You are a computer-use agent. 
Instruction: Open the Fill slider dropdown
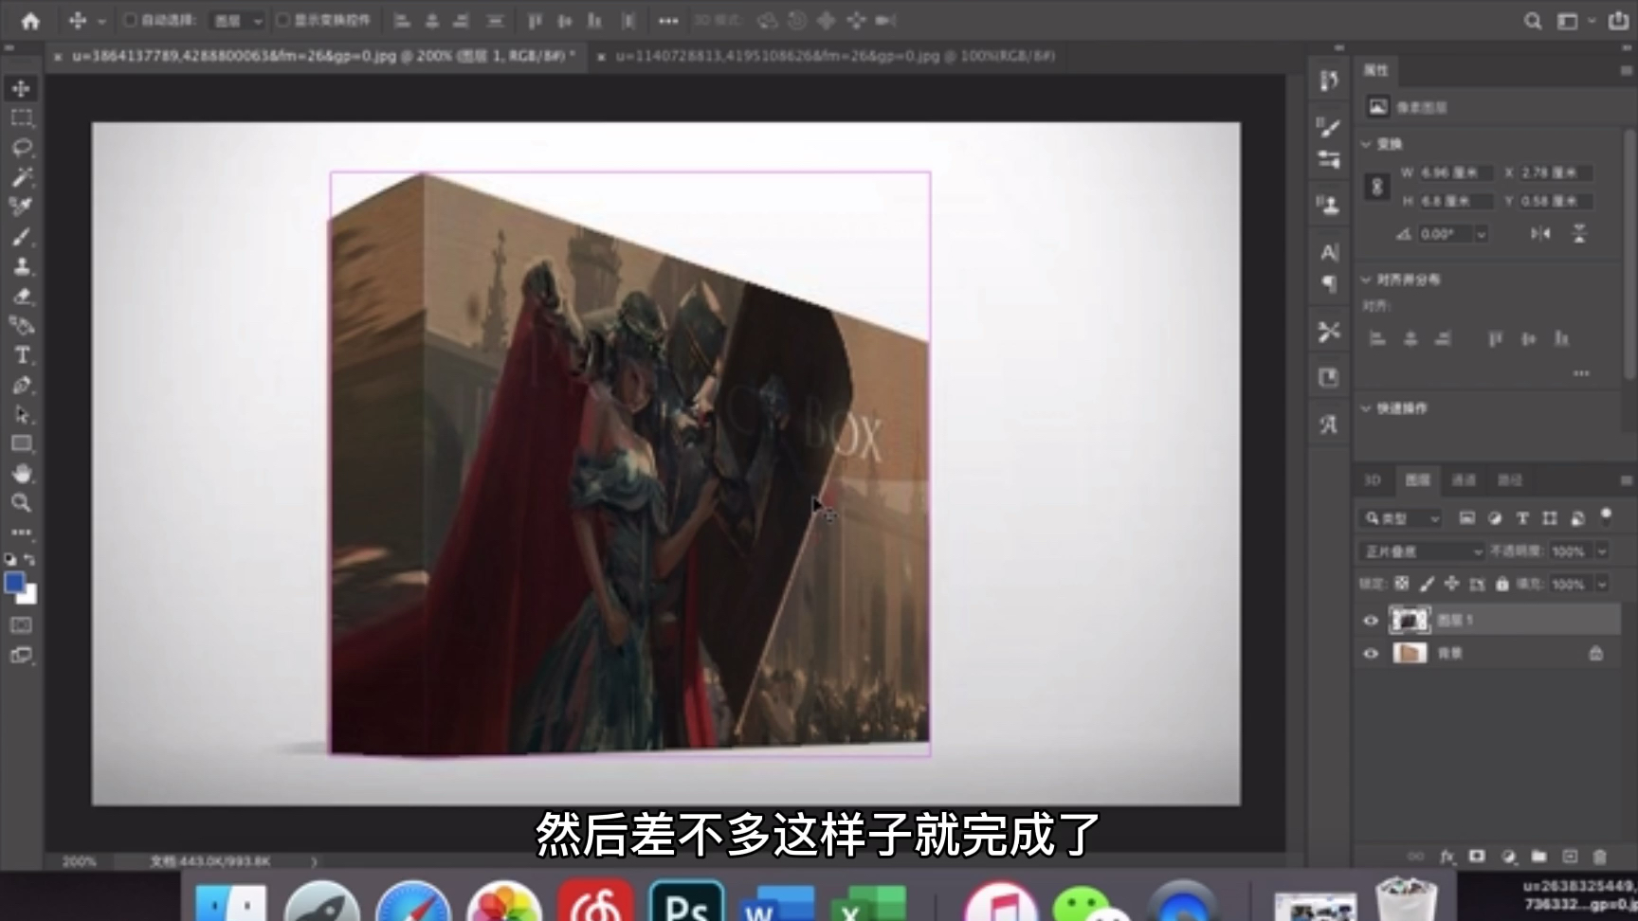tap(1602, 585)
